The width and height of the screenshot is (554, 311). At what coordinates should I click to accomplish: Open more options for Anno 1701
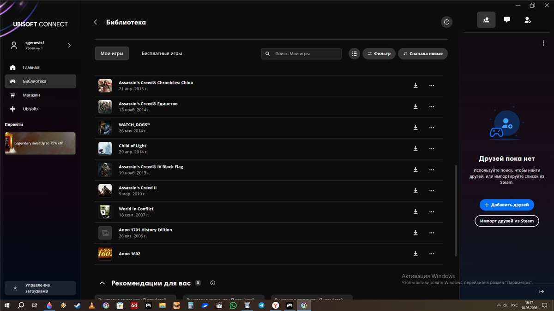tap(432, 233)
